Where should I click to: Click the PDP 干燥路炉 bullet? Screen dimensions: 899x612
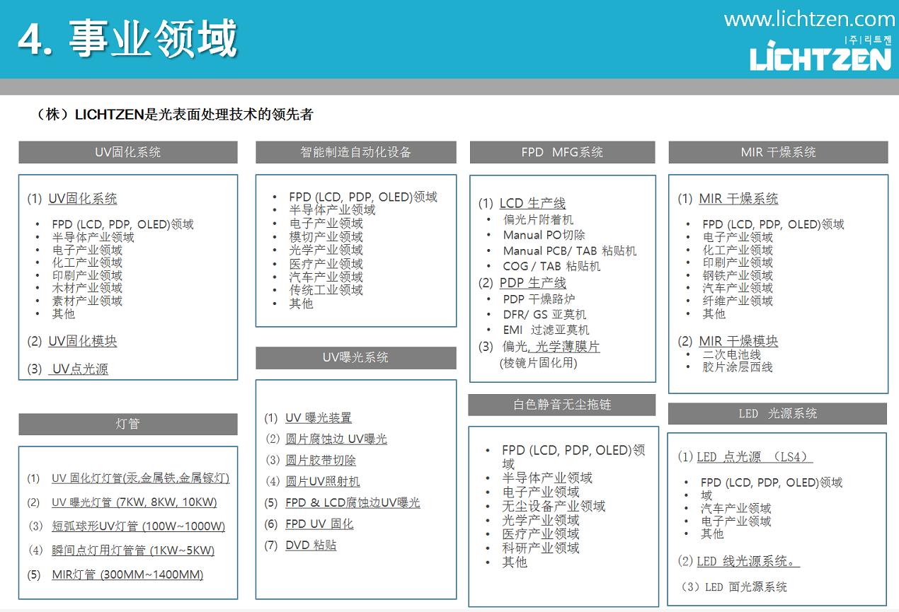point(539,299)
